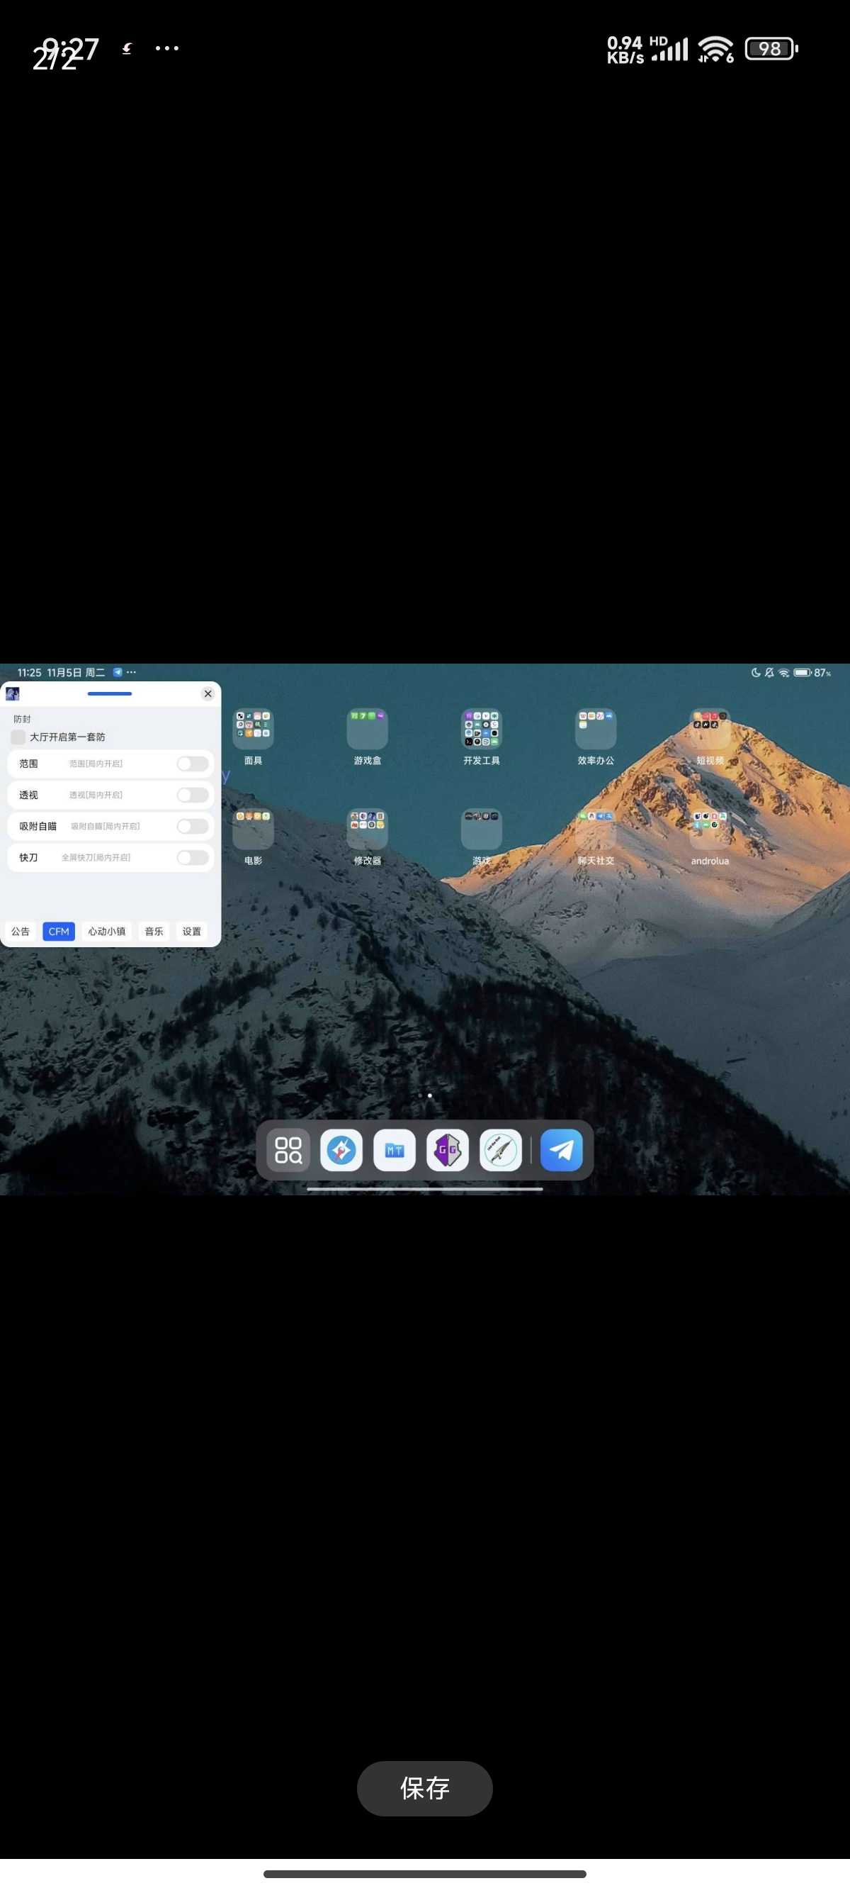Turn on the 吸附自瞄 switch
This screenshot has height=1893, width=850.
point(193,826)
